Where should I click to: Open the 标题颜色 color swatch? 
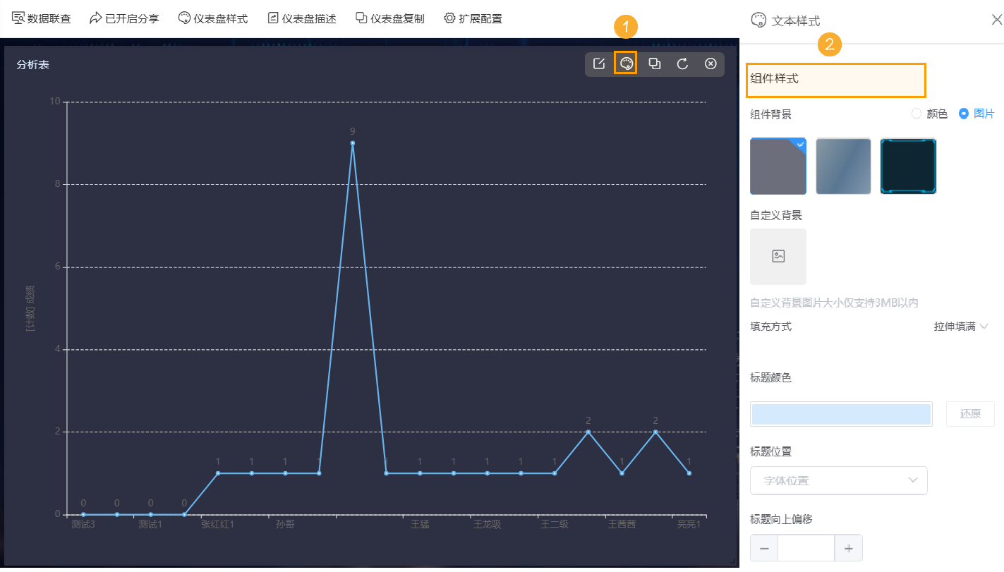[x=841, y=414]
